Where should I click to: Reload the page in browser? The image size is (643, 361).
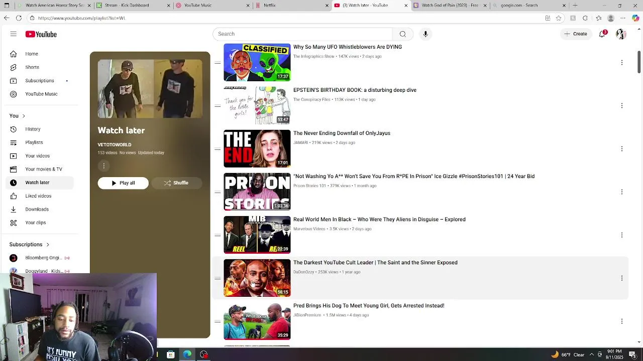(19, 18)
